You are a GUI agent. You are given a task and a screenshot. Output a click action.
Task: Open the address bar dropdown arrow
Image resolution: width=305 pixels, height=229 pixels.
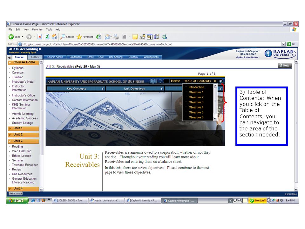tap(283, 44)
